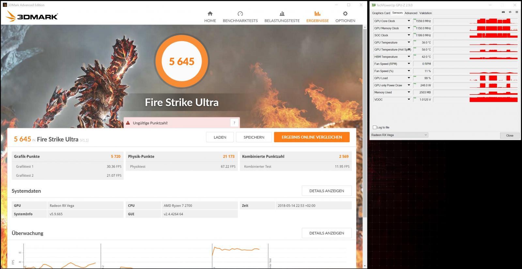Click the VDDC history graph
The height and width of the screenshot is (269, 522).
click(x=475, y=99)
